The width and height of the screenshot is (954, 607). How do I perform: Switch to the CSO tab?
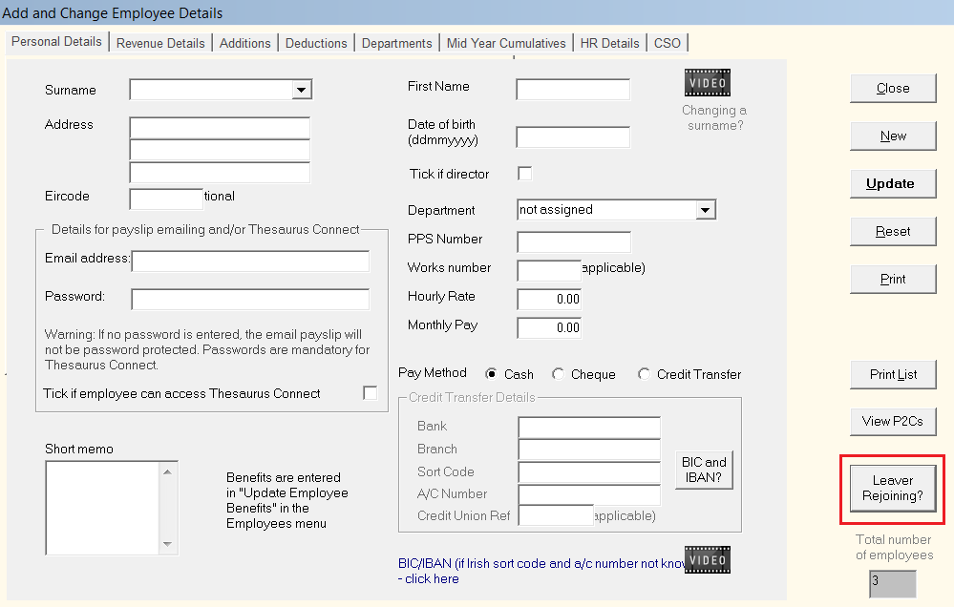pyautogui.click(x=668, y=43)
